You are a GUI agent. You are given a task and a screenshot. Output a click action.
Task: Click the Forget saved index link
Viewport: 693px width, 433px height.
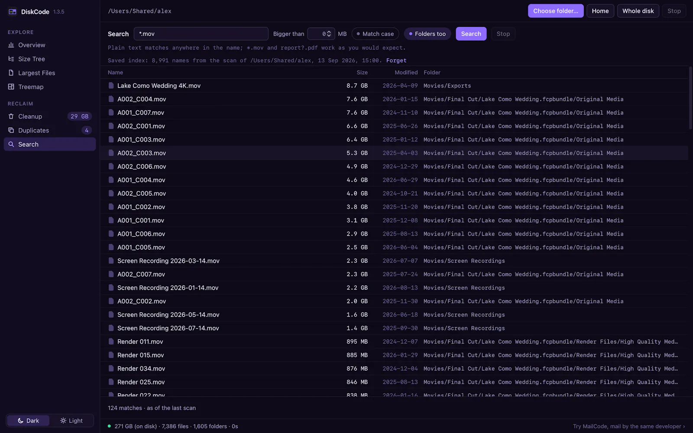click(396, 61)
